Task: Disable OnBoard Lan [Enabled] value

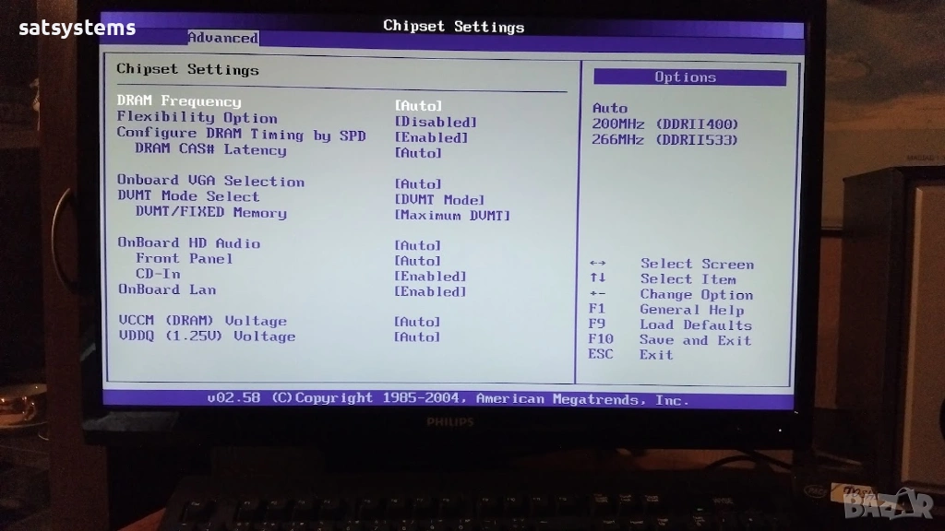Action: coord(430,291)
